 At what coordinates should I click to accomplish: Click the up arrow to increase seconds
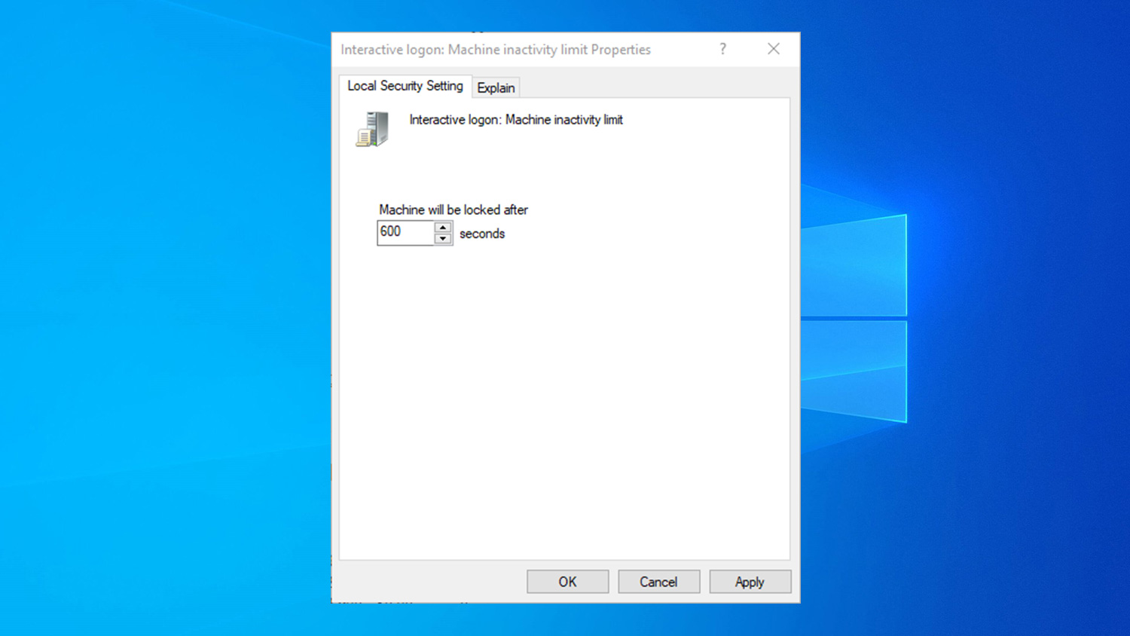442,227
